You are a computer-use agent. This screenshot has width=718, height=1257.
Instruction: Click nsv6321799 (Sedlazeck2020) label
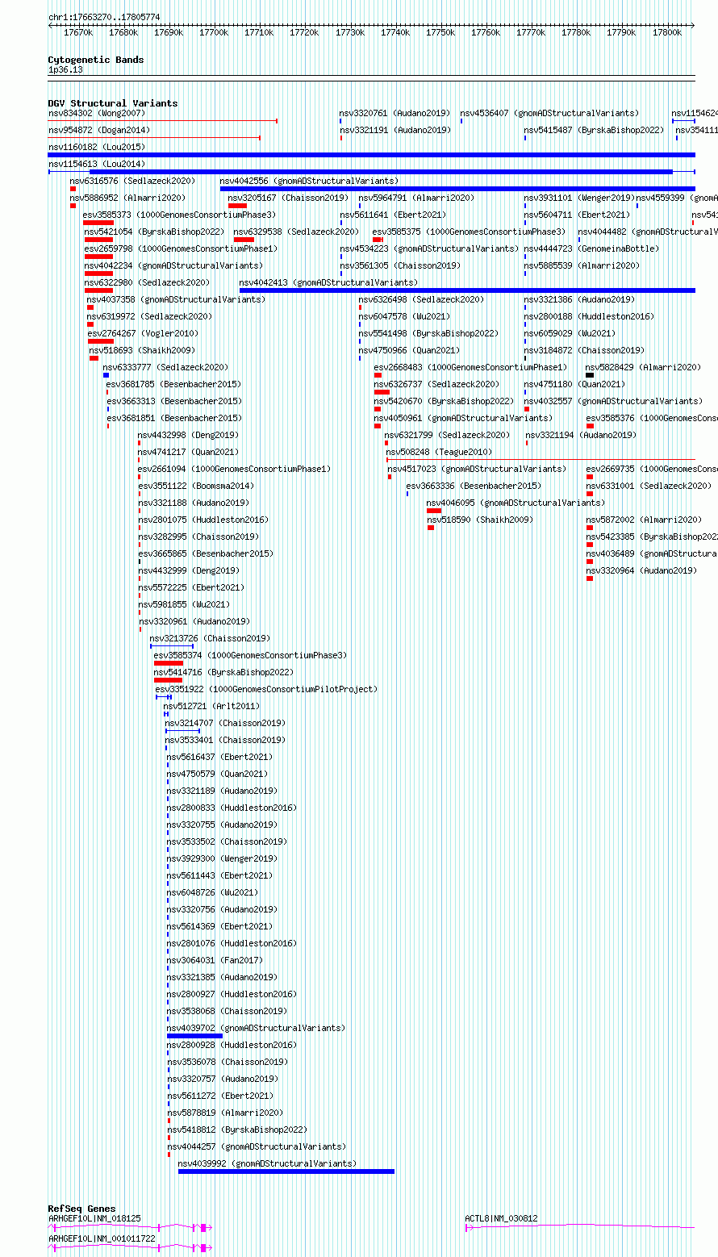447,435
